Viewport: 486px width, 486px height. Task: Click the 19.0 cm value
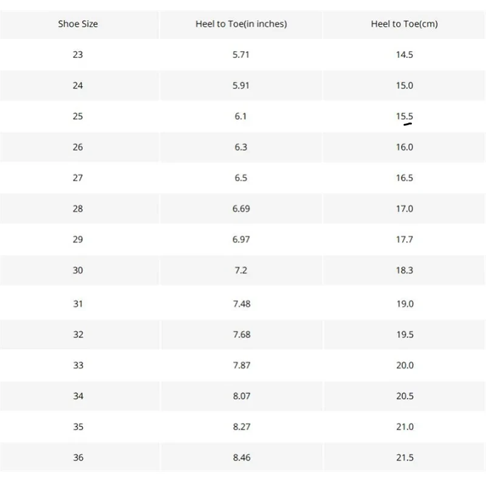[405, 304]
